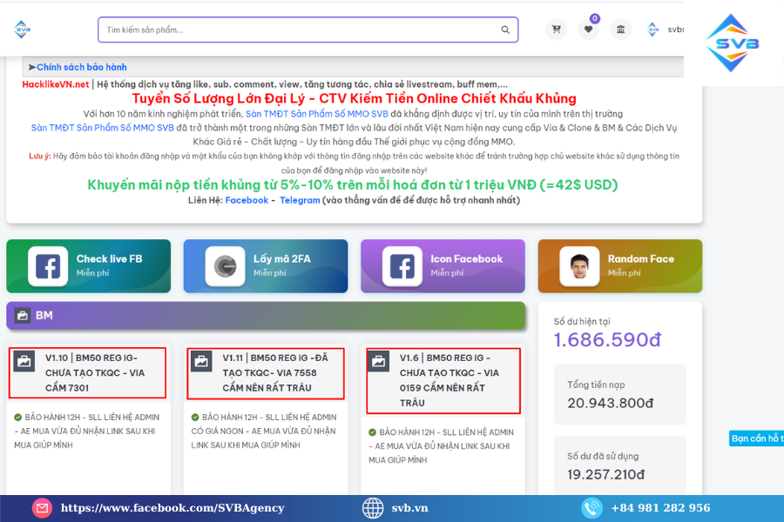The width and height of the screenshot is (784, 522).
Task: Click the face photo on Random Face card
Action: 579,266
